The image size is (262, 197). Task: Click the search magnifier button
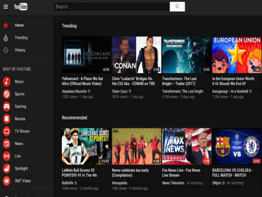point(177,7)
